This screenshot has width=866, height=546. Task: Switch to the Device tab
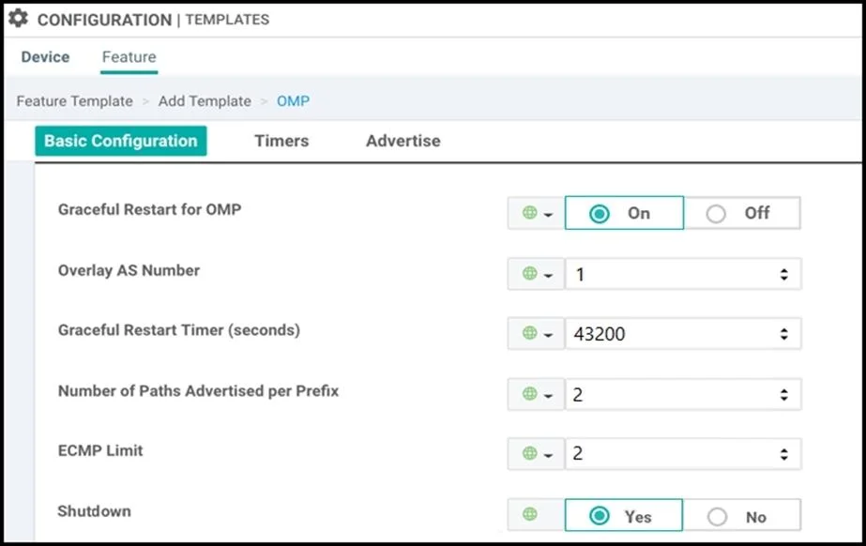tap(45, 57)
